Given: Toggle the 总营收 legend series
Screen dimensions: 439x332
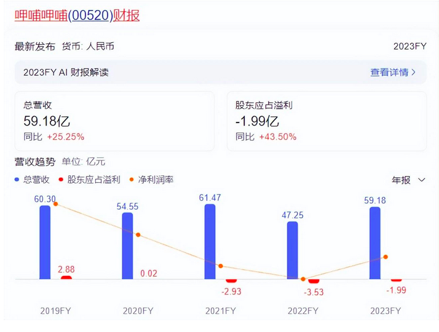Looking at the screenshot, I should pos(32,180).
